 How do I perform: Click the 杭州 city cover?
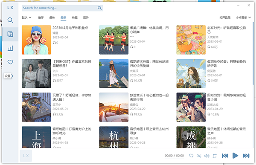114,137
